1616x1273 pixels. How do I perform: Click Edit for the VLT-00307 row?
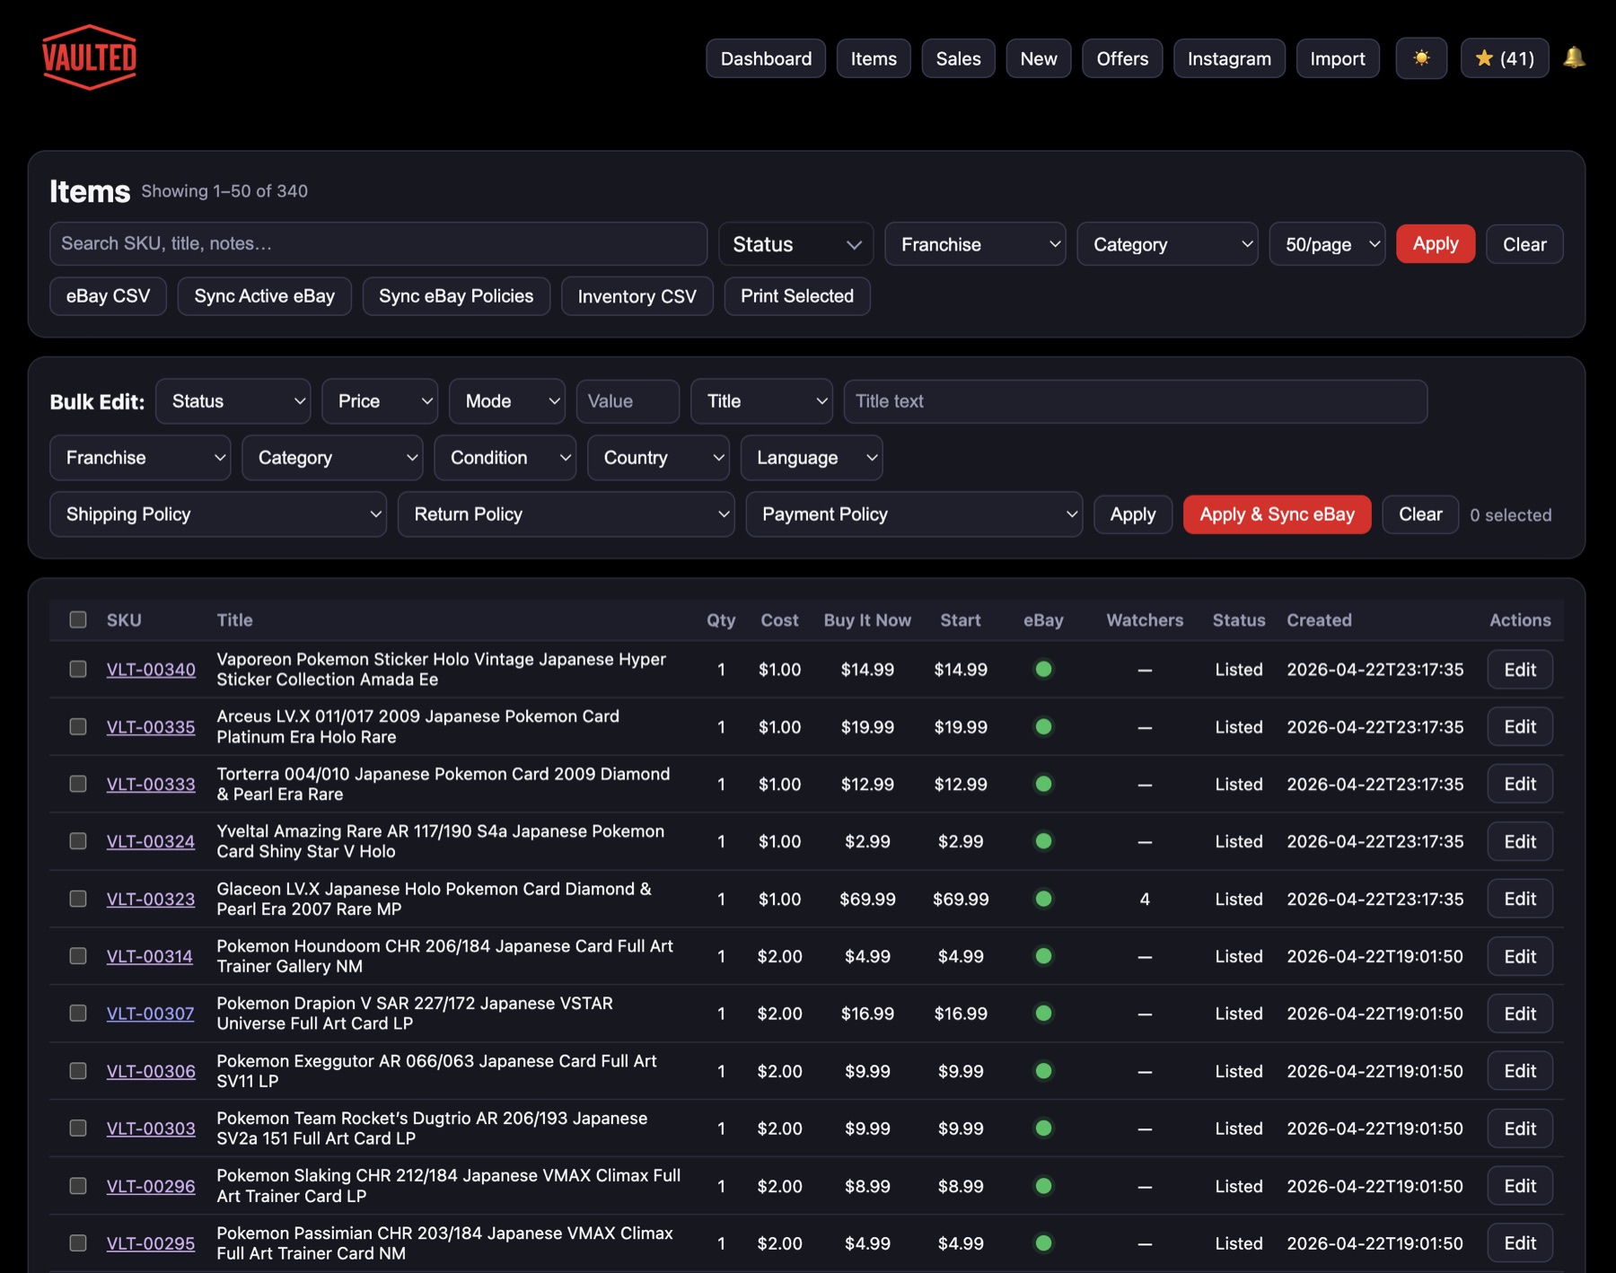pyautogui.click(x=1520, y=1014)
